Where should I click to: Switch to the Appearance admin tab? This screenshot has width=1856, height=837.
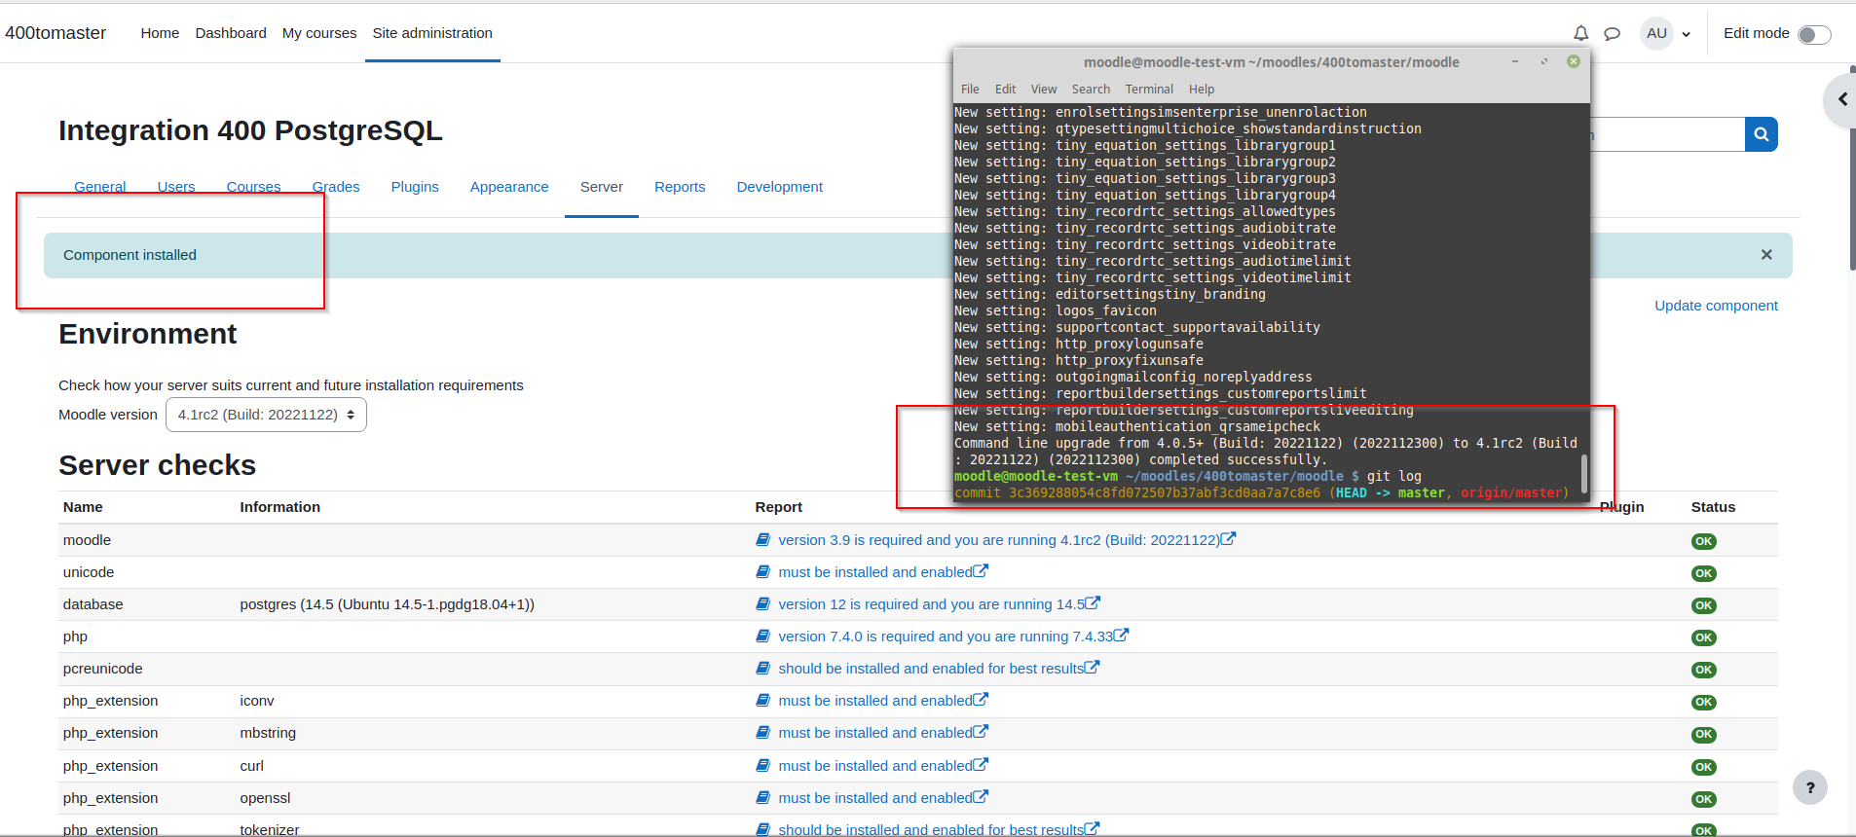[509, 187]
